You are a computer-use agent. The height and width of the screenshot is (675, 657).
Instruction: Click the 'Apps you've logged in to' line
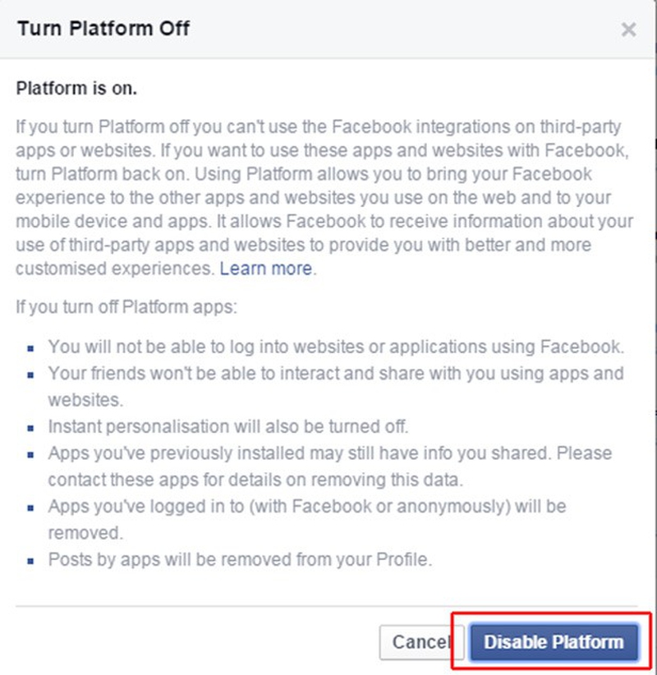point(307,520)
